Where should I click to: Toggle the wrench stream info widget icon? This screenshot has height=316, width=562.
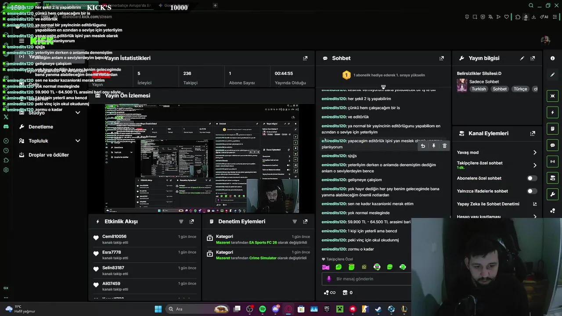552,194
